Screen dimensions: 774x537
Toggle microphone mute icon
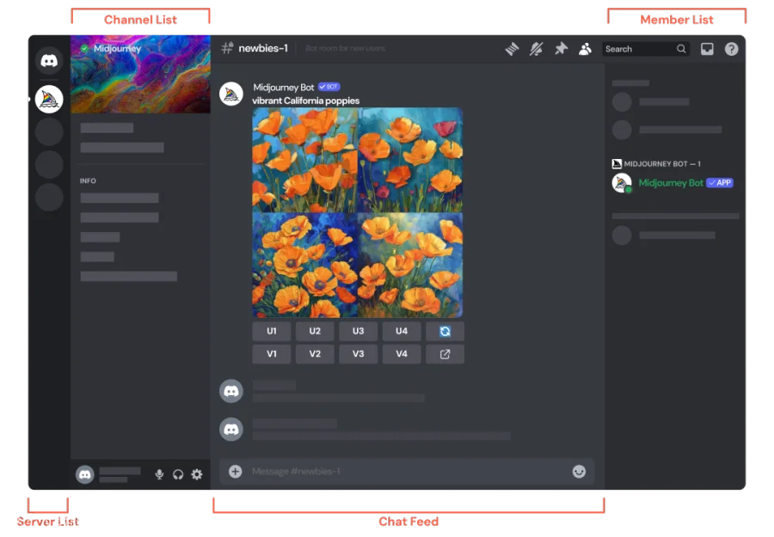pos(159,474)
